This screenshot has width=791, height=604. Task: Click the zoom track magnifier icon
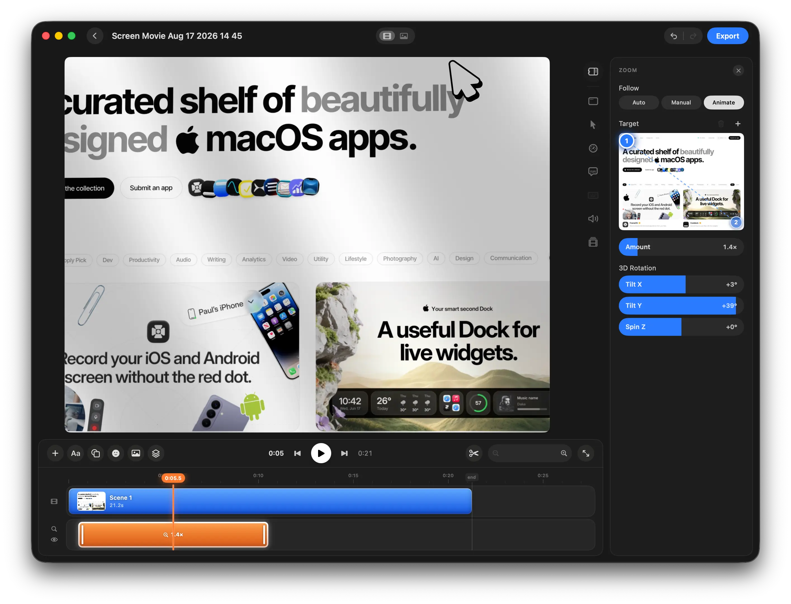coord(54,529)
